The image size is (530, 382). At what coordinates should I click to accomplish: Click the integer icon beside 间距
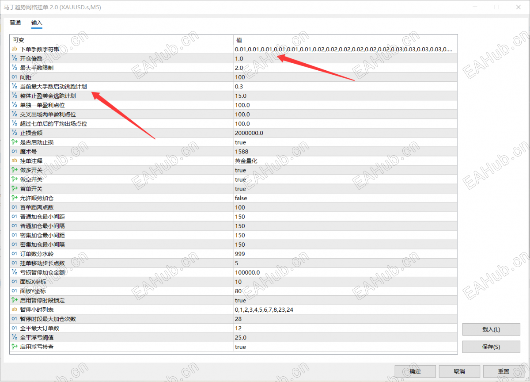pos(15,77)
